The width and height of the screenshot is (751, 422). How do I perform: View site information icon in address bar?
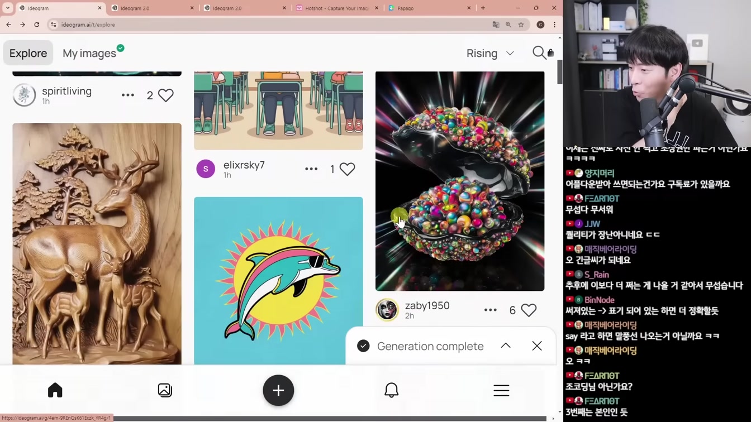(x=54, y=25)
